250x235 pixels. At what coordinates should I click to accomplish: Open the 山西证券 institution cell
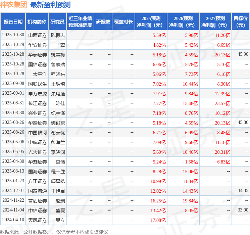[x=38, y=35]
